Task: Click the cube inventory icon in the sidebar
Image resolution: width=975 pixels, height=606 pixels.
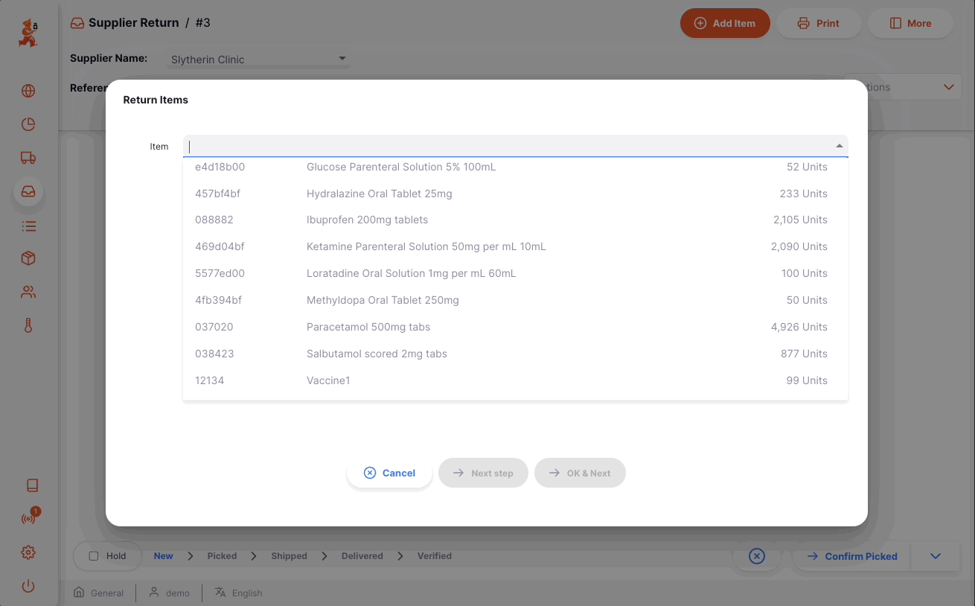Action: (28, 258)
